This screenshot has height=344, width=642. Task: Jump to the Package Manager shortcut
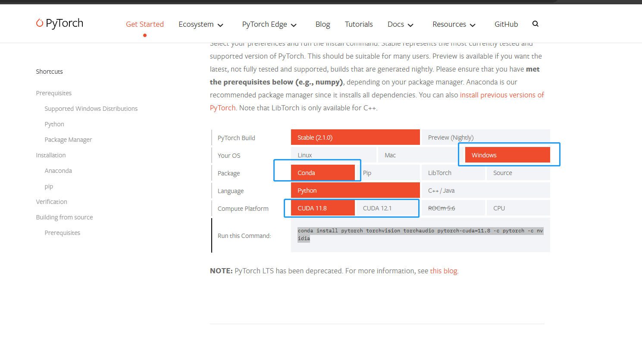point(68,140)
